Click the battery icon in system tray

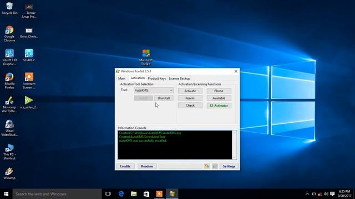[313, 194]
